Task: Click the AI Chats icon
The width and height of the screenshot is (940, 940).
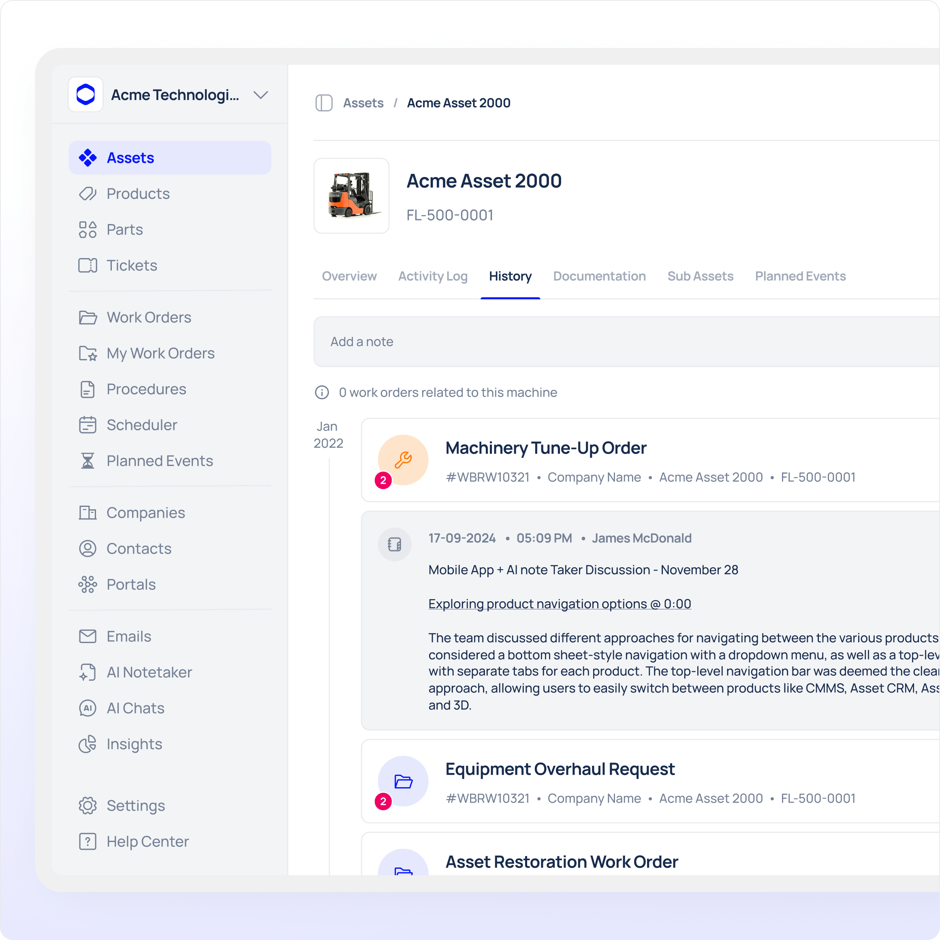Action: (x=88, y=708)
